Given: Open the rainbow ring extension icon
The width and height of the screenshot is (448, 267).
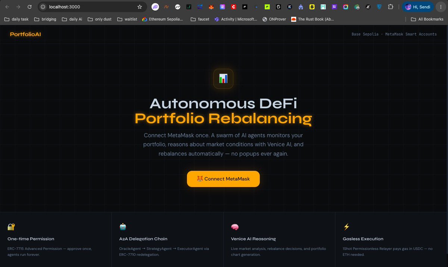Looking at the screenshot, I should (x=346, y=7).
